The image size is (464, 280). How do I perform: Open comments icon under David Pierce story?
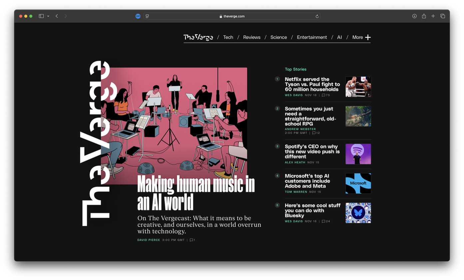pos(192,240)
